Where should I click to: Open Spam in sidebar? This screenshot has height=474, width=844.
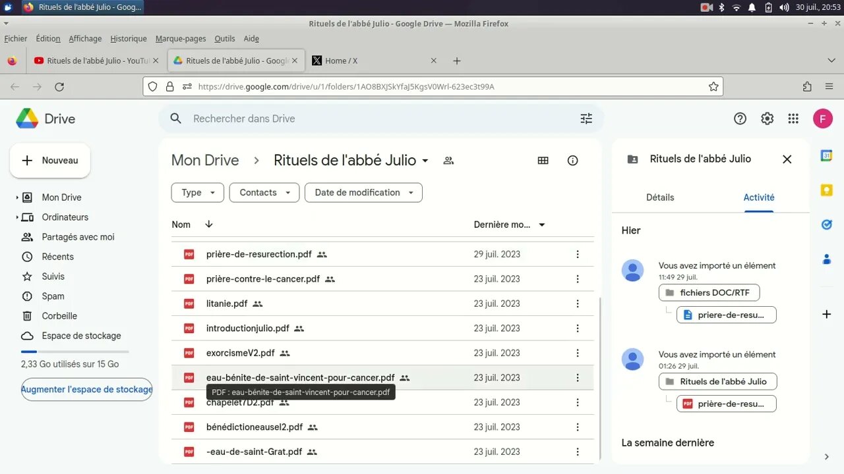(x=53, y=296)
